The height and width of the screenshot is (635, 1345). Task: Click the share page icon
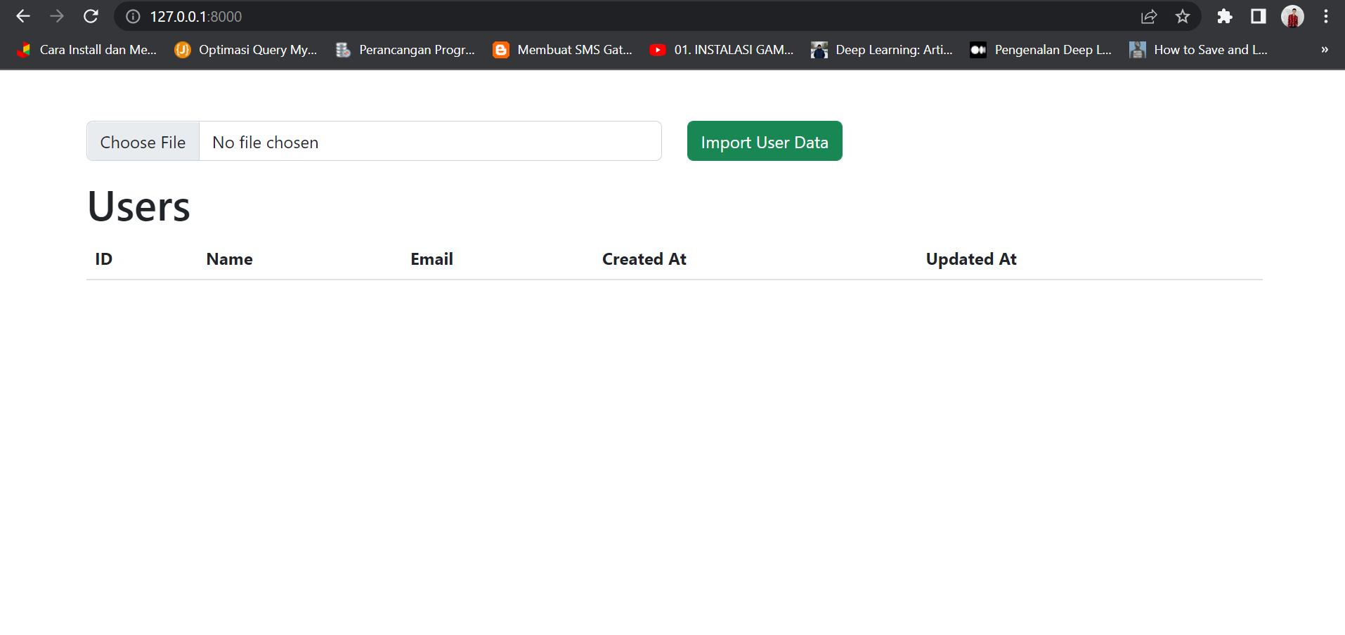[x=1149, y=16]
